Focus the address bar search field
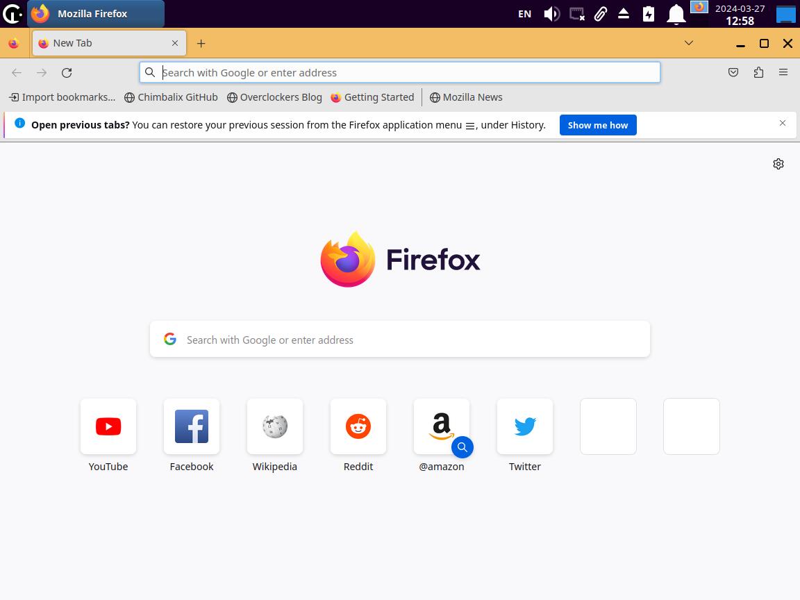 (400, 72)
